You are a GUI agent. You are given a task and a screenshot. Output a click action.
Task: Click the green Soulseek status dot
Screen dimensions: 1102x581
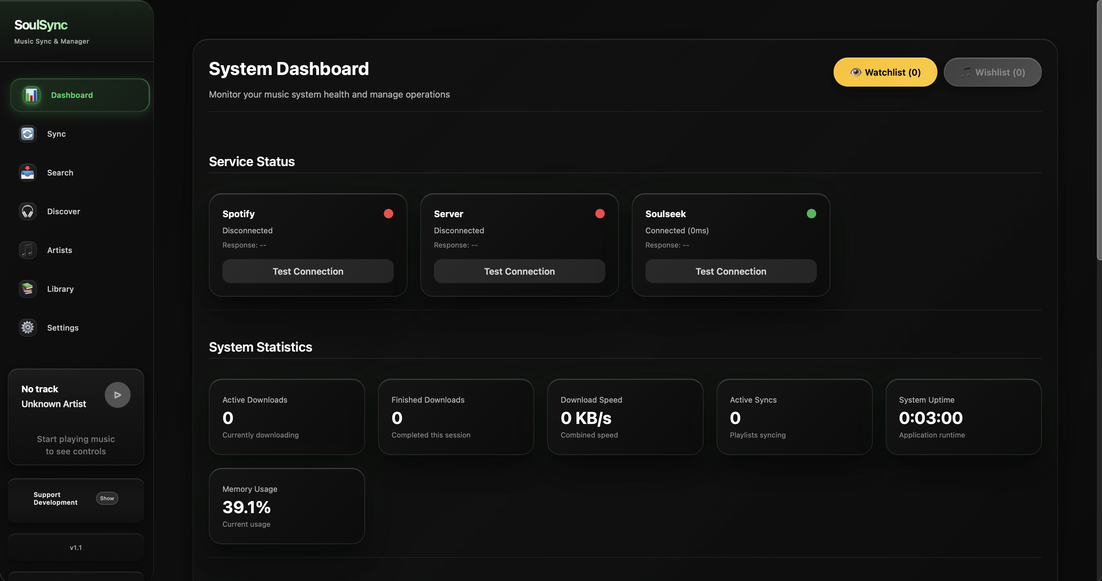coord(812,213)
